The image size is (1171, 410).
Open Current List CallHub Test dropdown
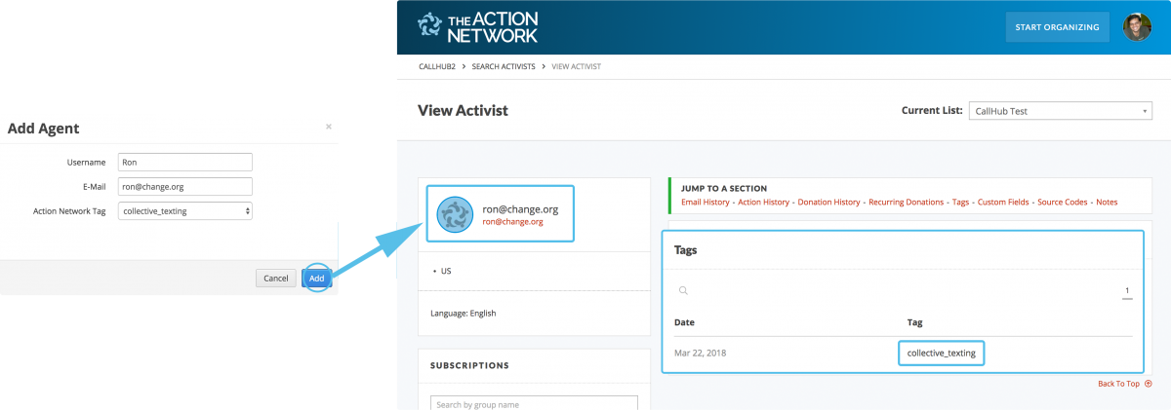[1061, 111]
